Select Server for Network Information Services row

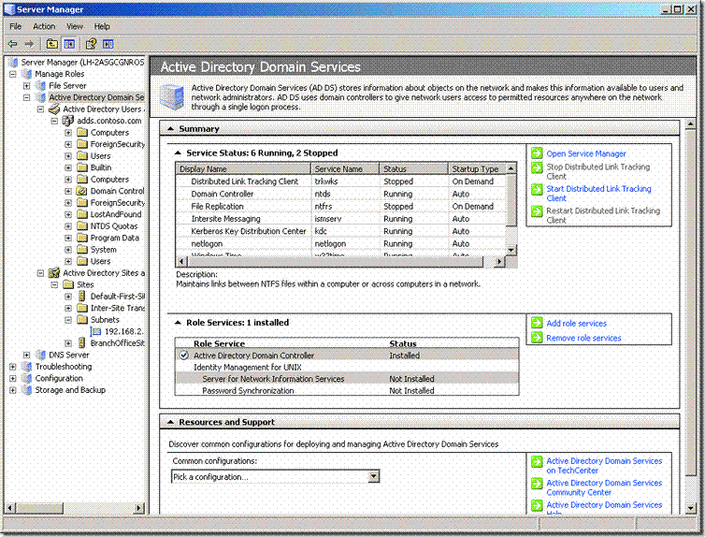coord(347,379)
